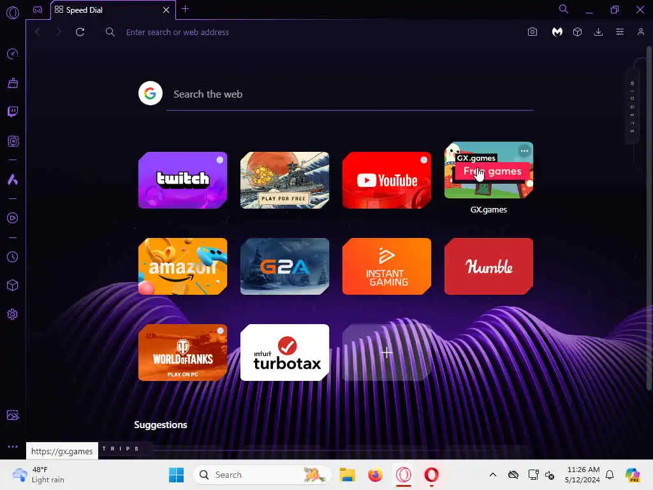This screenshot has width=653, height=490.
Task: Open the weather widget showing 48°F
Action: [38, 475]
